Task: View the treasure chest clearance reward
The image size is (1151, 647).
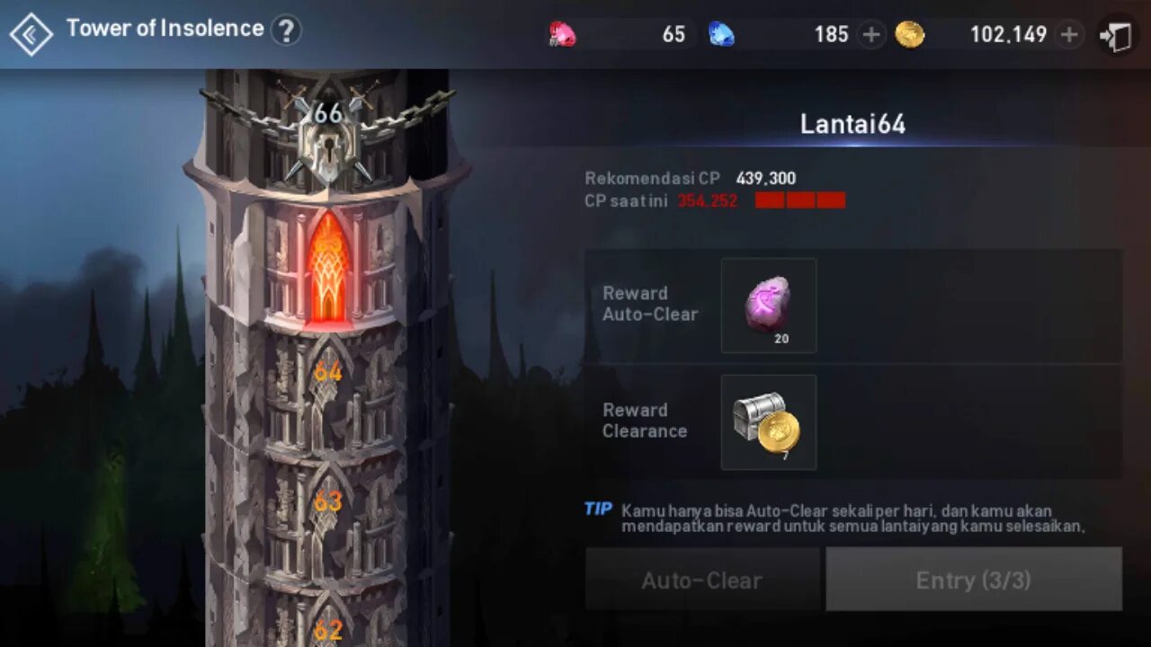Action: coord(769,422)
